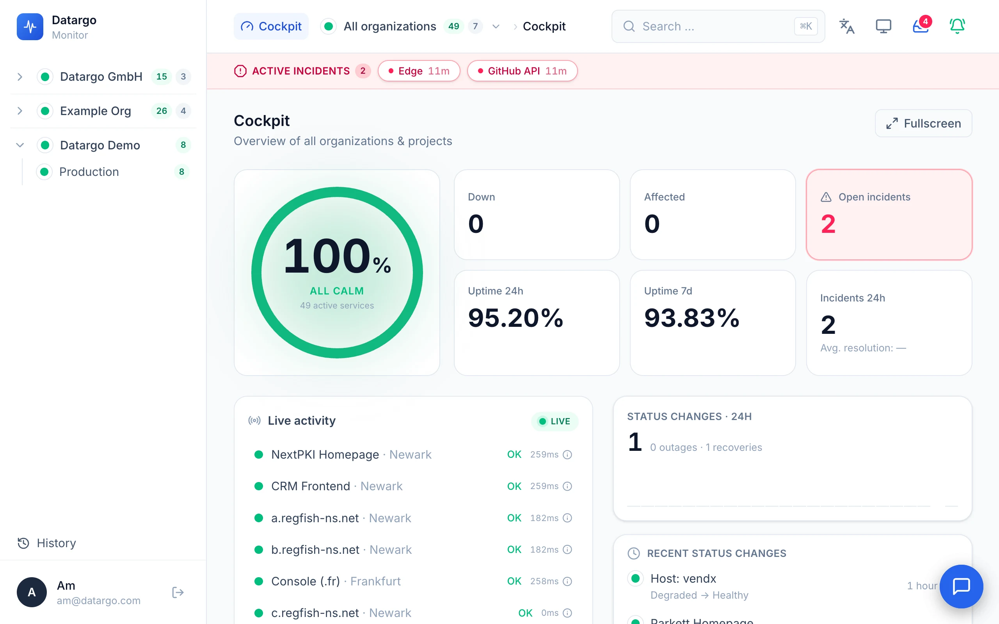Click info icon on c.regfish-ns.net row
Viewport: 999px width, 624px height.
(568, 613)
